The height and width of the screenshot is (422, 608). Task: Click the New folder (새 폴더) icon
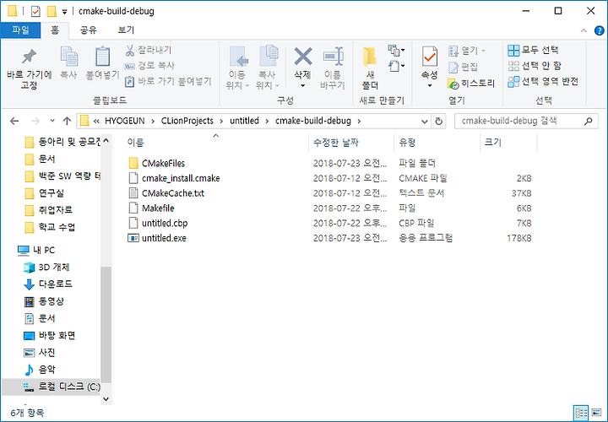370,57
